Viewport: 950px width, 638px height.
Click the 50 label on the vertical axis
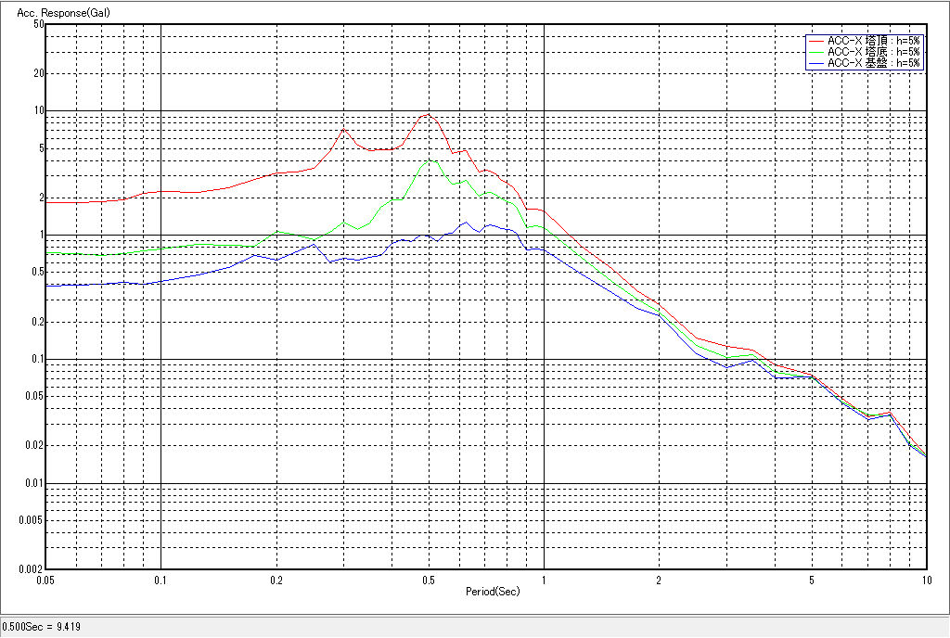[x=38, y=24]
